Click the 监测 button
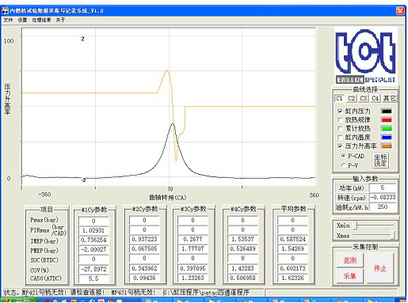Screen dimensions: 408x303 [x=350, y=260]
